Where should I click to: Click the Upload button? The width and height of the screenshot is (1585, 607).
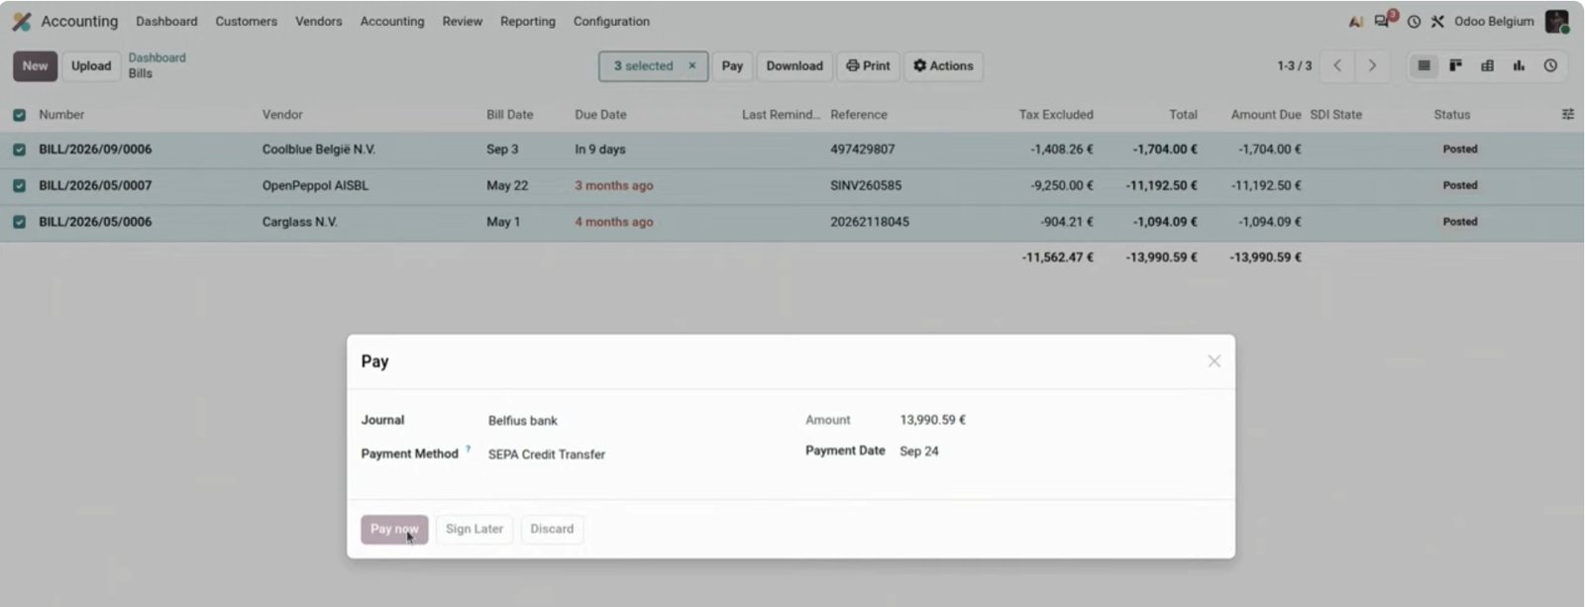point(91,66)
